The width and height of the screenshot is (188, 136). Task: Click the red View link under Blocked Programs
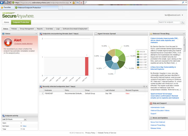[127, 93]
